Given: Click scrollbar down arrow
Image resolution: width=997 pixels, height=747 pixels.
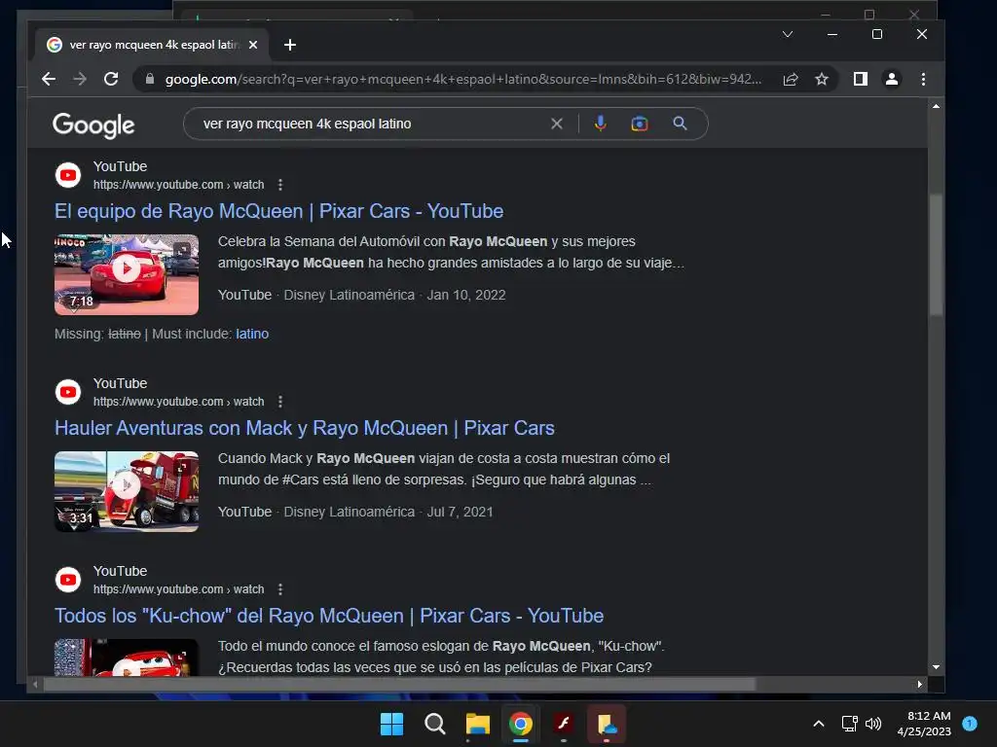Looking at the screenshot, I should [936, 667].
